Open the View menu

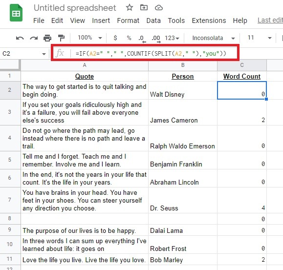[77, 21]
